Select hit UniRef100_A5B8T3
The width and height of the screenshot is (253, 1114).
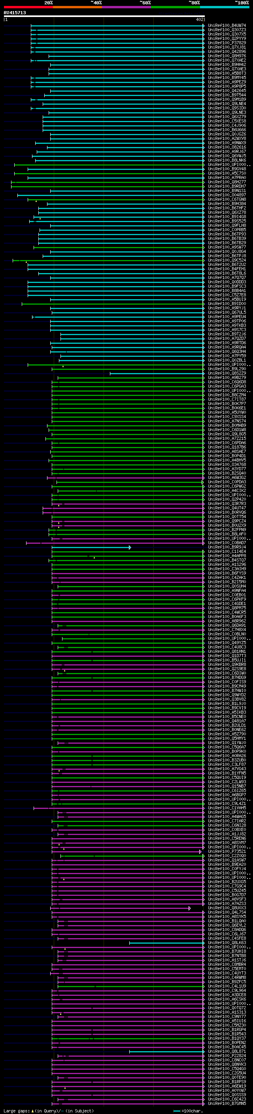[x=227, y=73]
